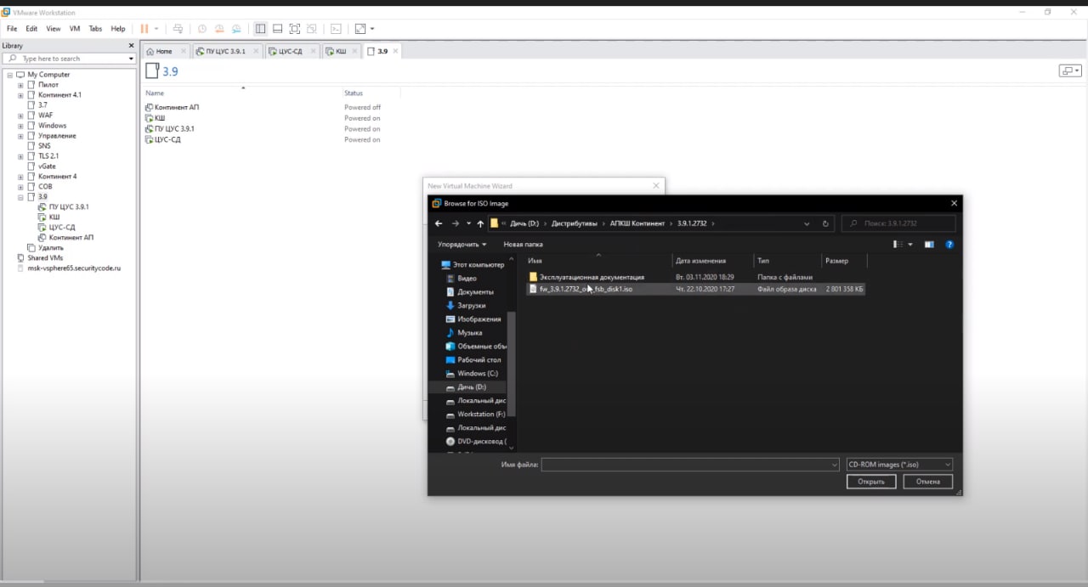Click the Refresh icon in address bar
Image resolution: width=1088 pixels, height=587 pixels.
click(825, 223)
